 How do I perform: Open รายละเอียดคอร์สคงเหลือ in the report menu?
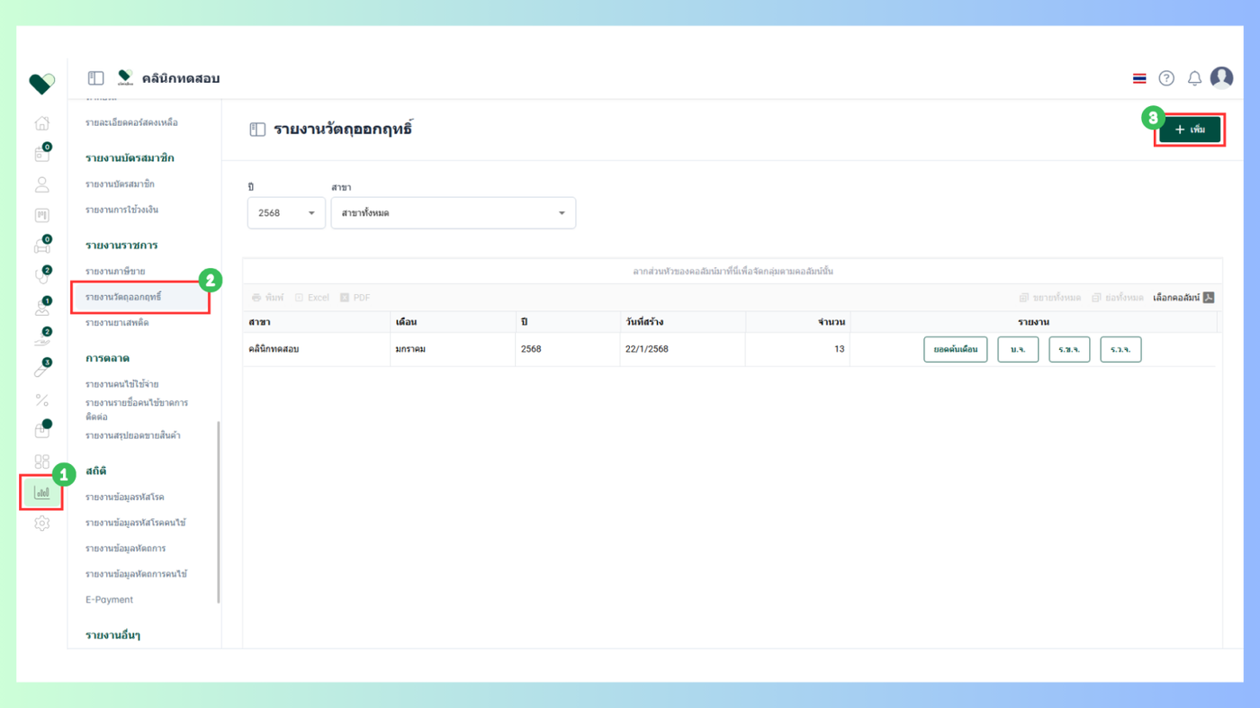[131, 122]
